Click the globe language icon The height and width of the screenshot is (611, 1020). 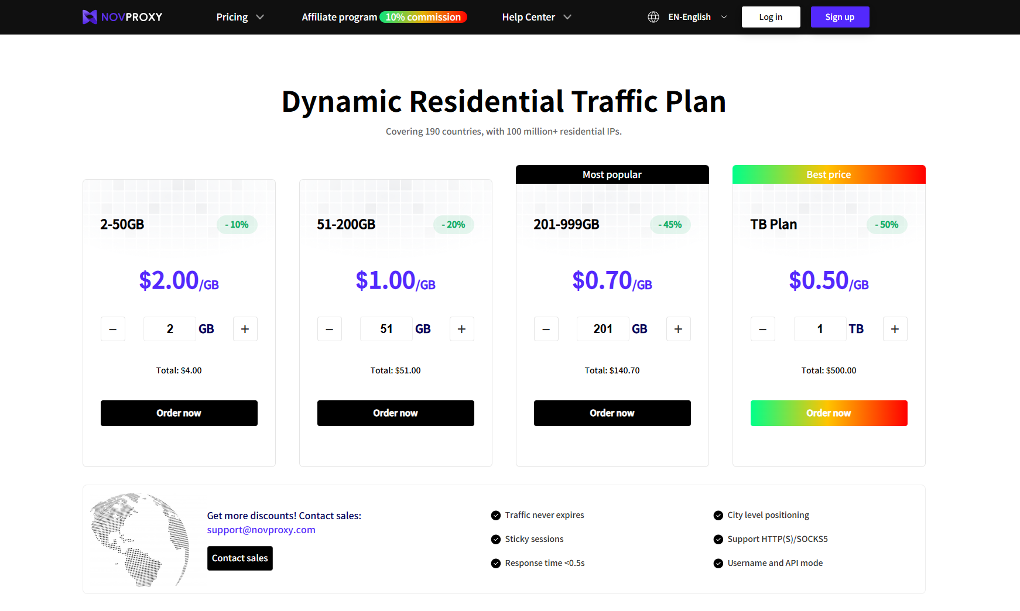pyautogui.click(x=653, y=17)
